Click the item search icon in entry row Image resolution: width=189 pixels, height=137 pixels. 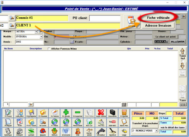(31, 104)
